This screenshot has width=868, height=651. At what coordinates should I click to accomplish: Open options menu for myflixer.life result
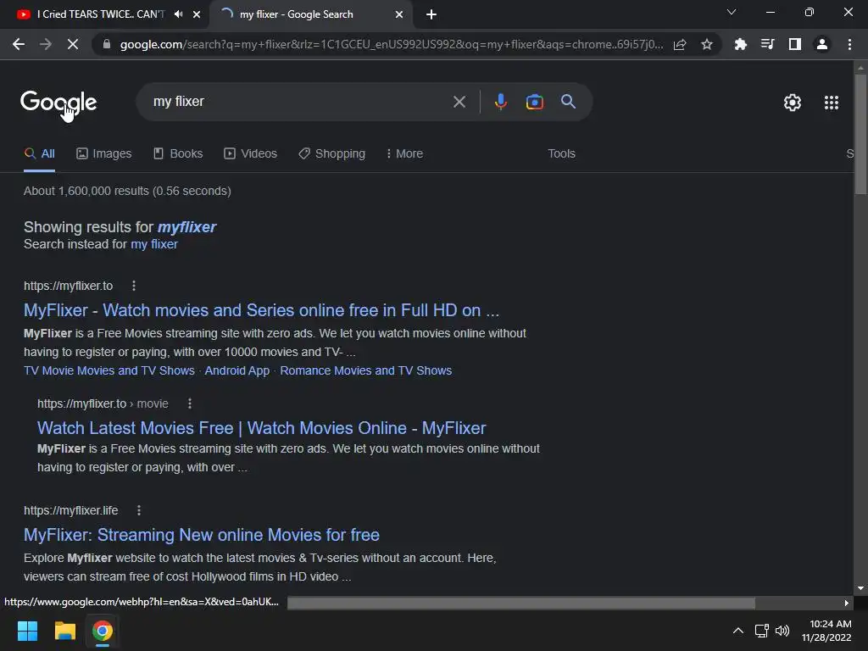click(x=139, y=510)
